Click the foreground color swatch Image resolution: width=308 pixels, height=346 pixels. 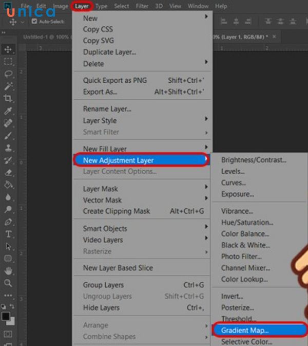pos(6,315)
